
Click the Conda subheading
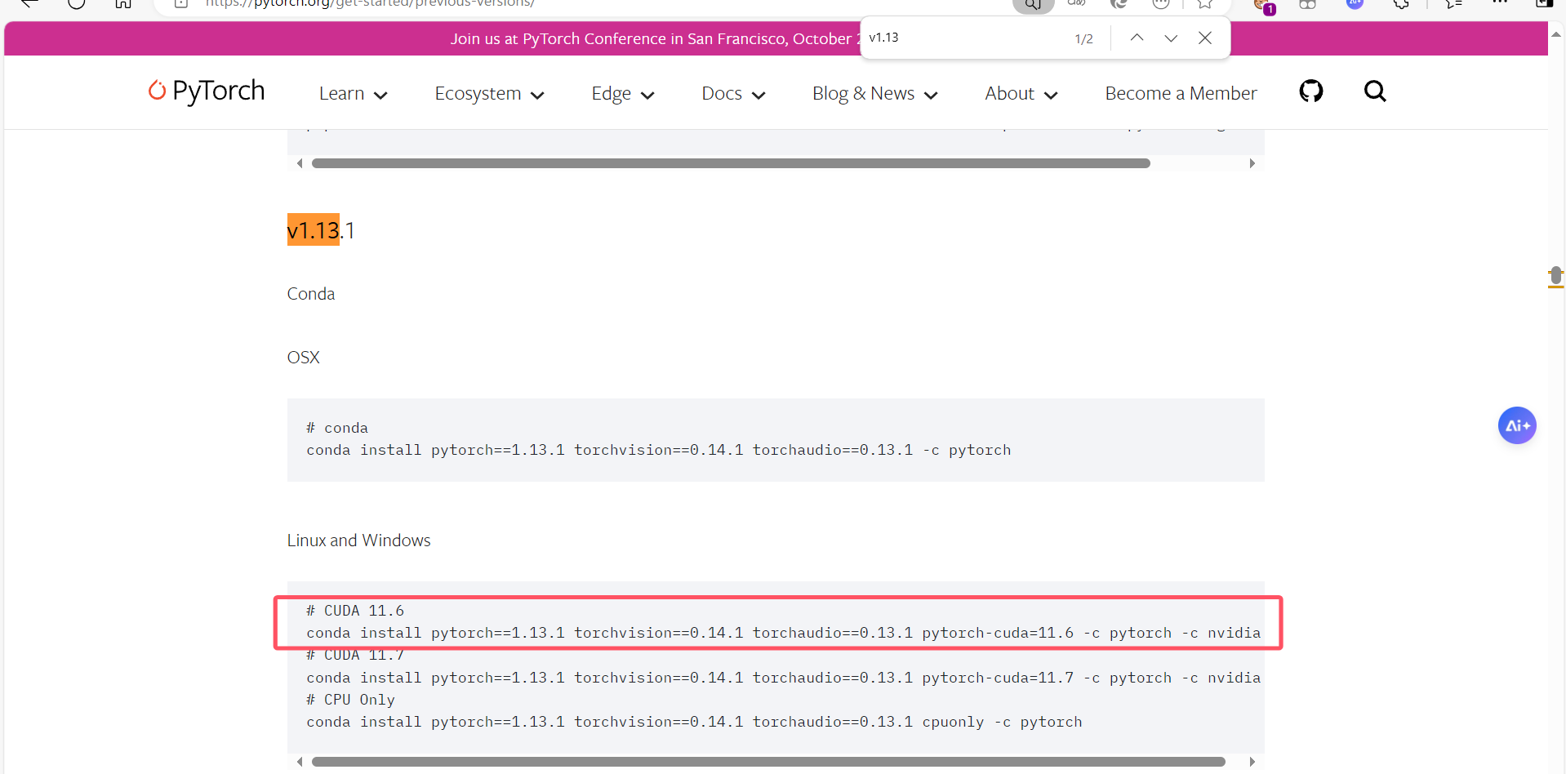311,294
